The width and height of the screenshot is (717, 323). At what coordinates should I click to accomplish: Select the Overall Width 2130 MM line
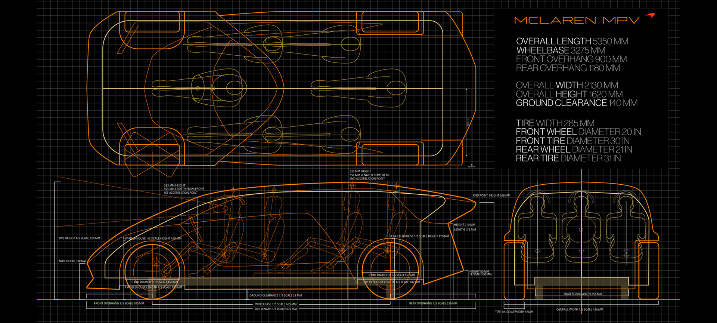[567, 85]
